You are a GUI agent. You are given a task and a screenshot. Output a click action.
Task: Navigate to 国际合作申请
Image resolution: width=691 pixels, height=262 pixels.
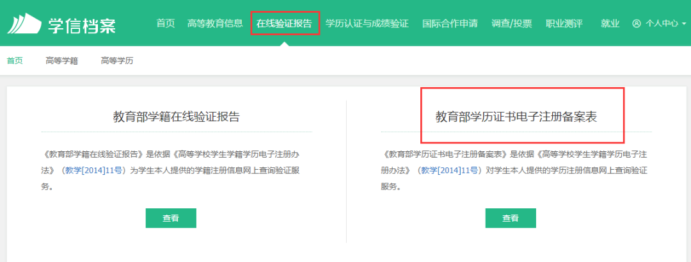[x=450, y=24]
